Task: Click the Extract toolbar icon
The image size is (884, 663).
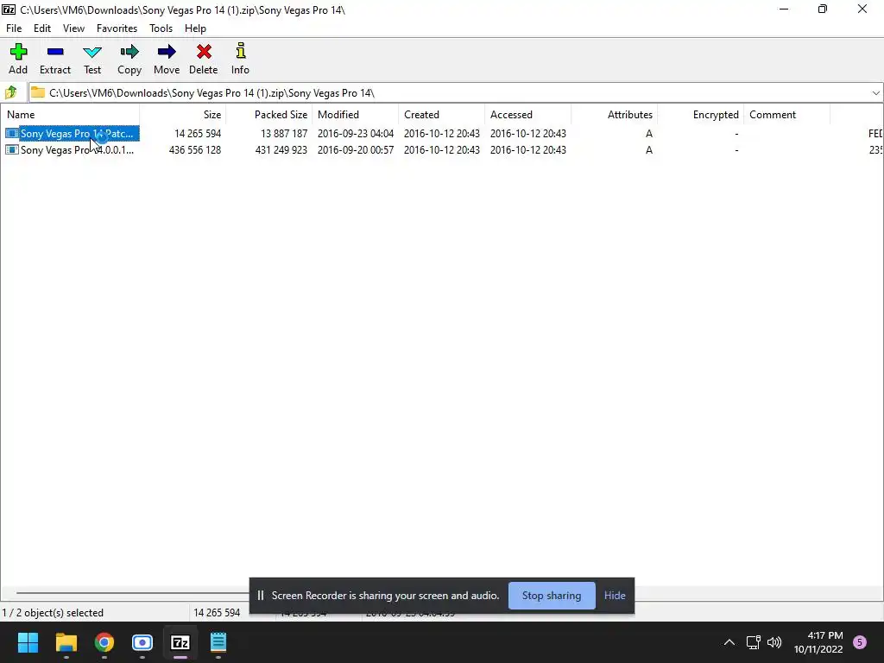Action: pos(55,52)
